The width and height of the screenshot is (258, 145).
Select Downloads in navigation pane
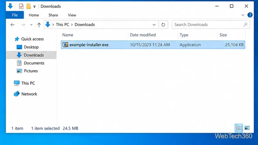pyautogui.click(x=34, y=55)
